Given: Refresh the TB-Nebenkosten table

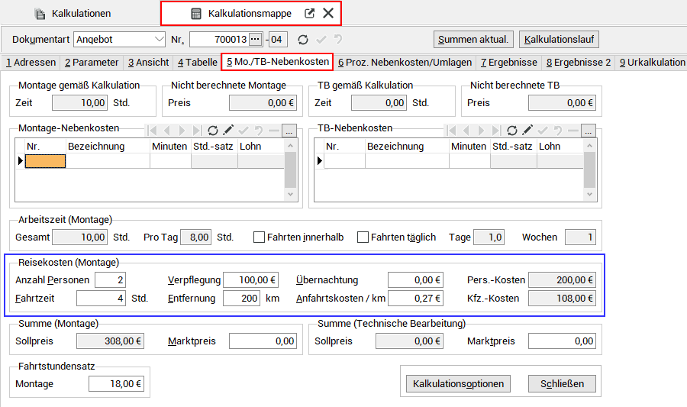Looking at the screenshot, I should 512,131.
